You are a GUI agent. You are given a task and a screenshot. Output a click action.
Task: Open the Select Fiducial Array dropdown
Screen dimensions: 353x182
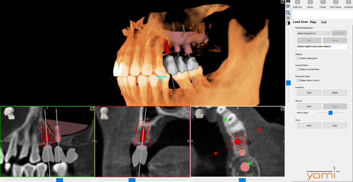(313, 33)
